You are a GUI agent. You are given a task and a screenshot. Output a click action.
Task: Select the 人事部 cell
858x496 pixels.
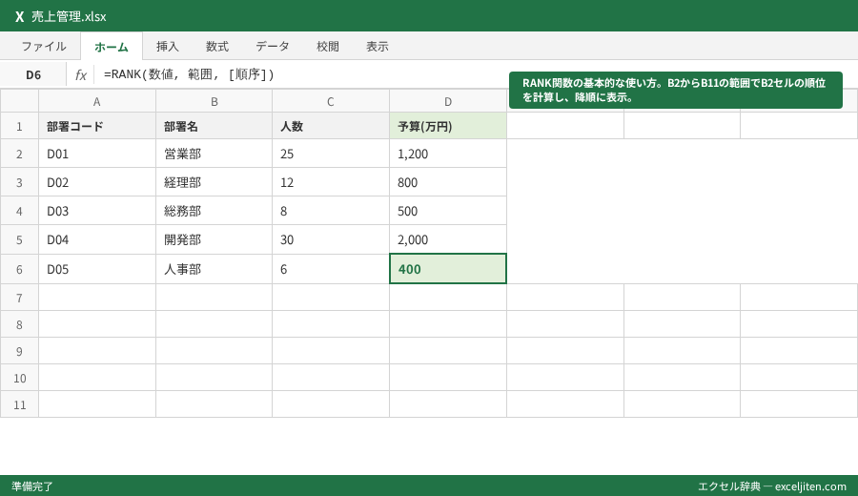[214, 269]
